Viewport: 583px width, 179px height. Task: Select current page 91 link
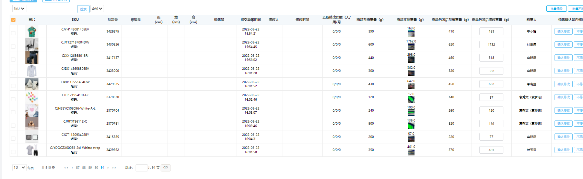(102, 168)
